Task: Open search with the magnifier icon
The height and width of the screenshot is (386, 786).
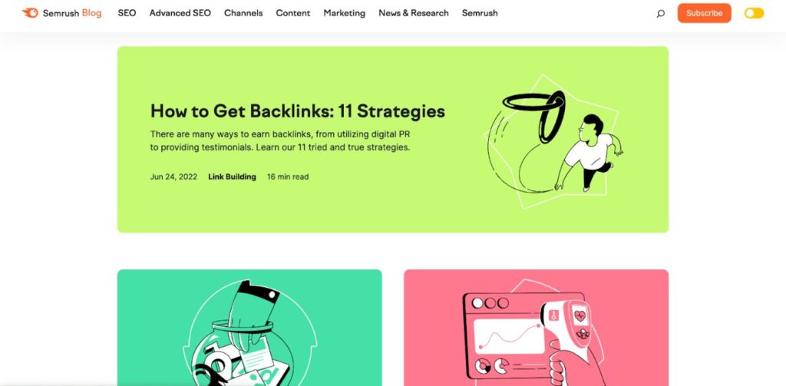Action: pos(661,14)
